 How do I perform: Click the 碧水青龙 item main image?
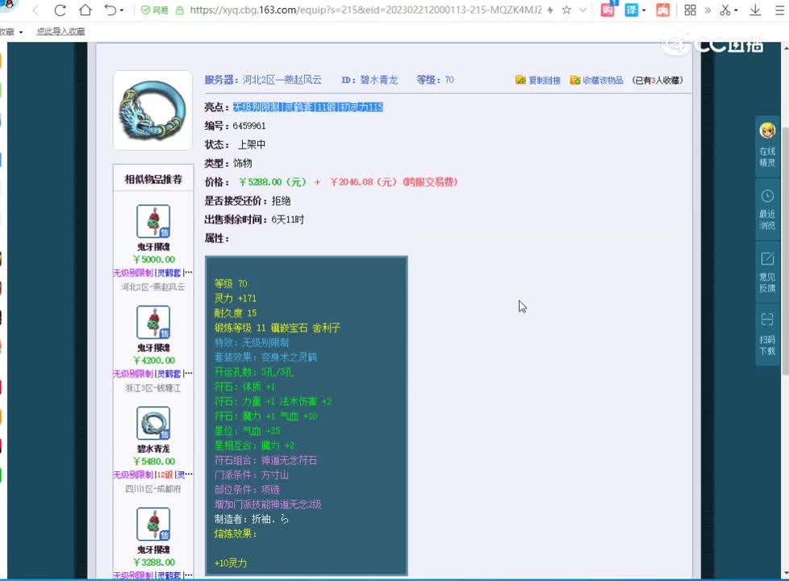152,111
